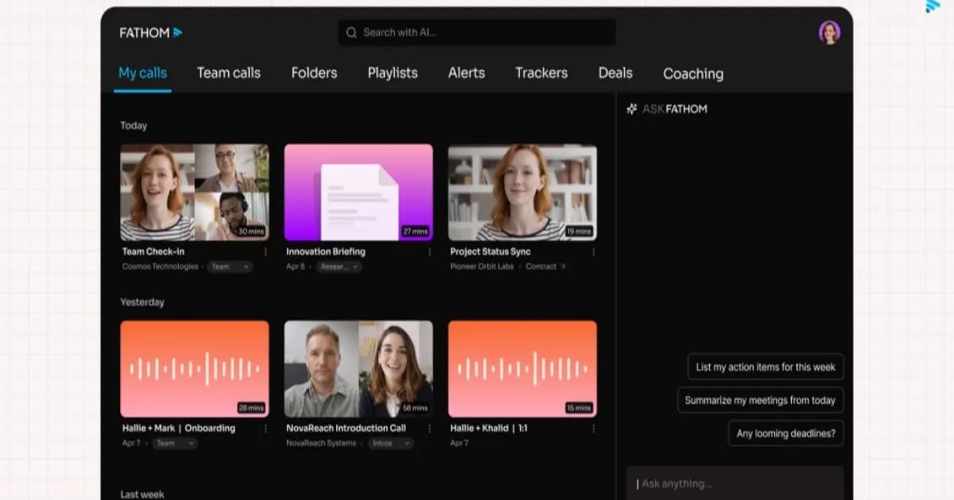Click the ASK FATHOM panel heading
This screenshot has width=954, height=500.
coord(674,109)
